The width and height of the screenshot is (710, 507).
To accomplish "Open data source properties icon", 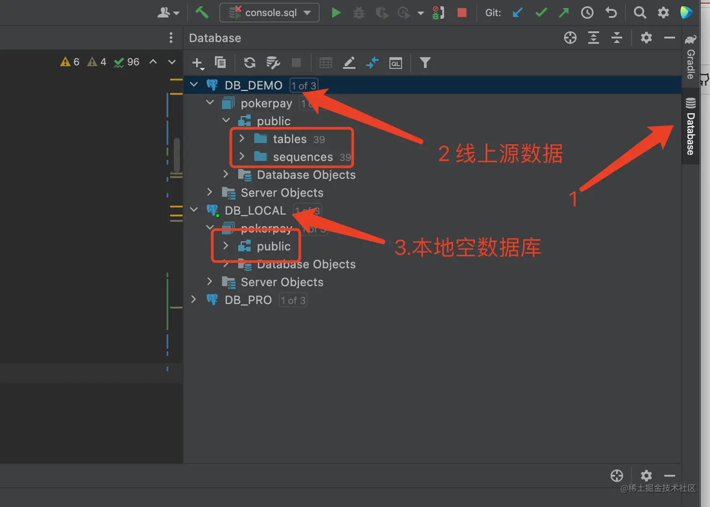I will [x=273, y=62].
